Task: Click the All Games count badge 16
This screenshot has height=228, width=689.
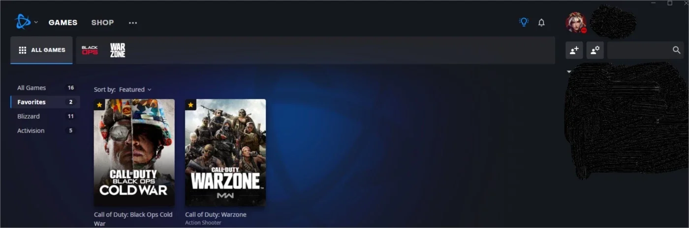Action: [x=71, y=88]
